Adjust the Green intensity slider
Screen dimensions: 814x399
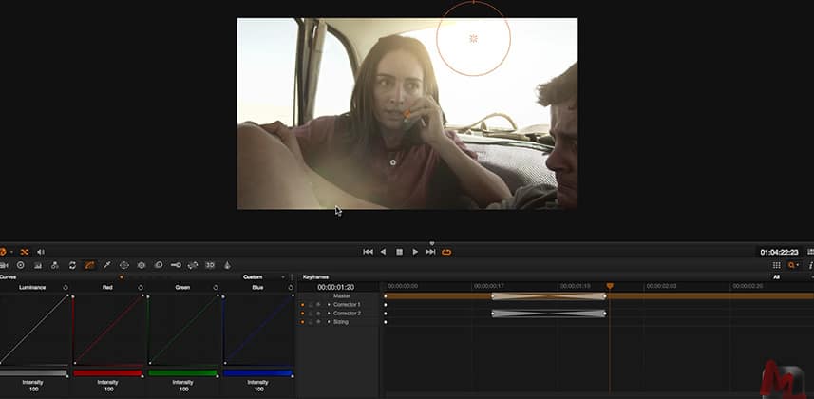tap(182, 373)
